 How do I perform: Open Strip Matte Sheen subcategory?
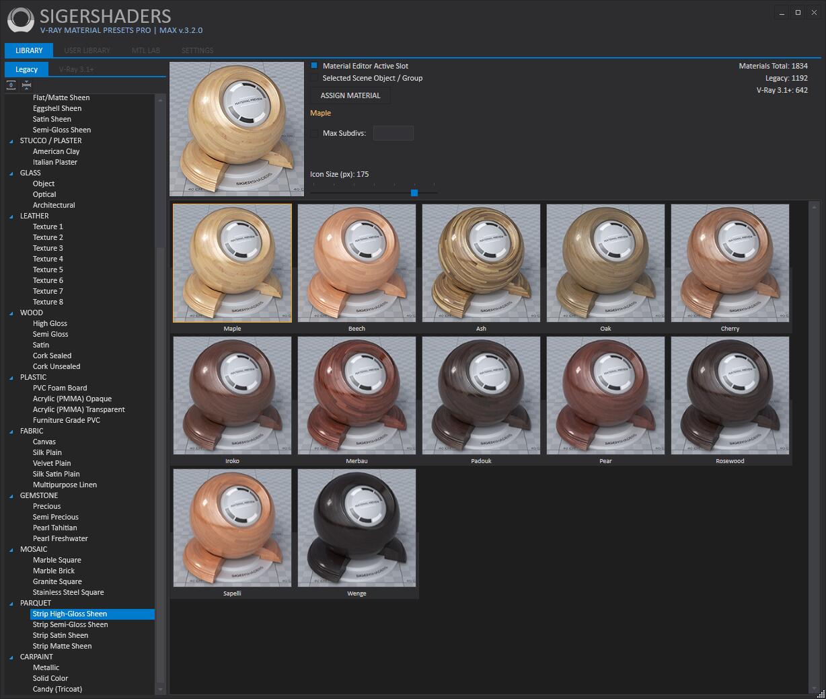pyautogui.click(x=62, y=647)
